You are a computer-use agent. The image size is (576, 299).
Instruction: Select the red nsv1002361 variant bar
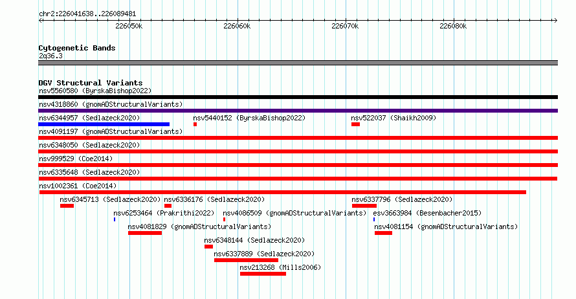pos(282,192)
